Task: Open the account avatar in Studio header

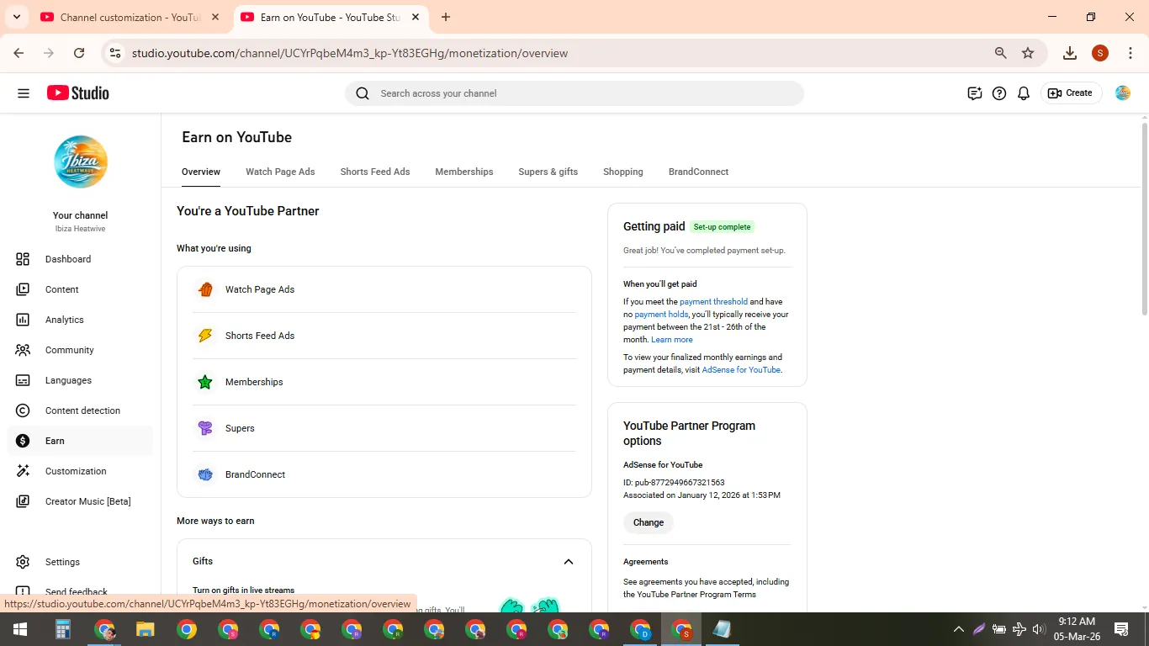Action: 1123,93
